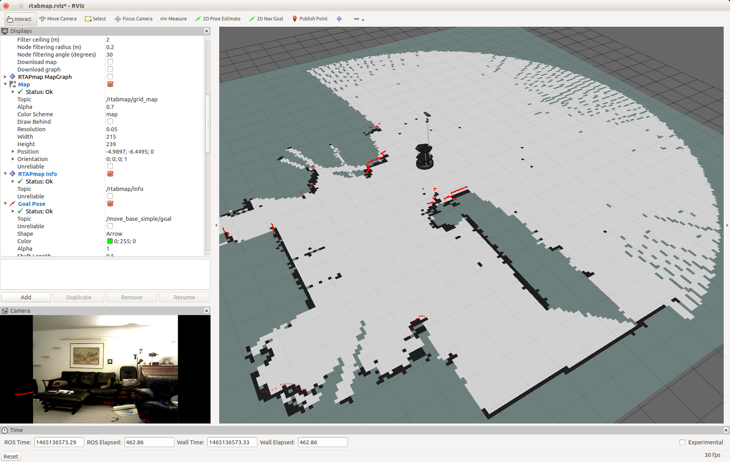Click the Remove button
The image size is (730, 462).
pos(132,297)
